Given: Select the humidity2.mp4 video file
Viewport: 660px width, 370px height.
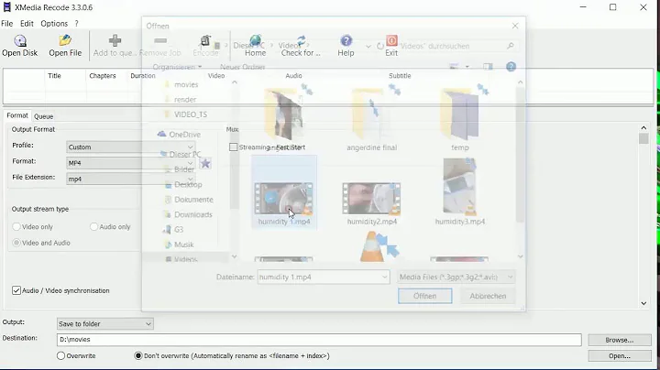Looking at the screenshot, I should tap(371, 203).
